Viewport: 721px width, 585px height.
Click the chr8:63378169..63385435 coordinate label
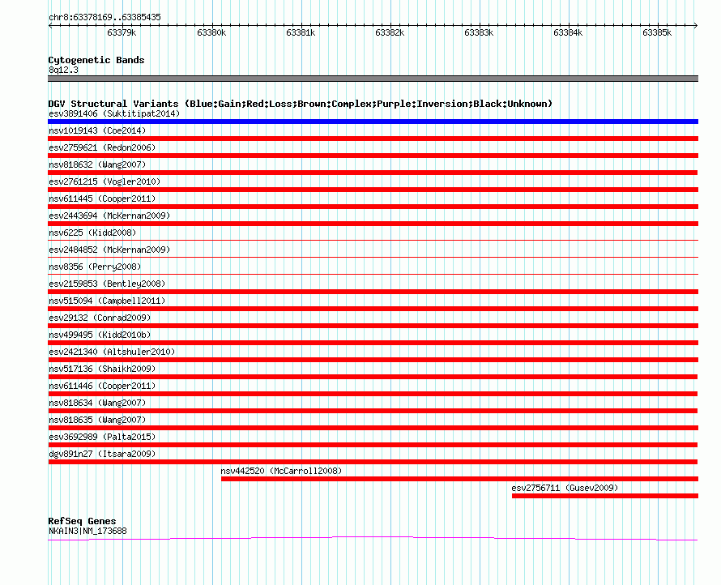coord(105,18)
